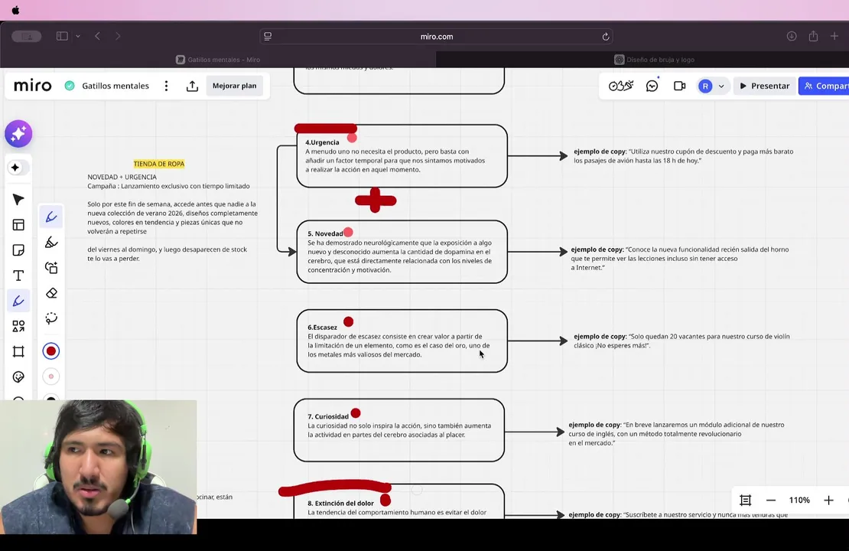Select the cursor selection tool
Image resolution: width=849 pixels, height=551 pixels.
18,200
